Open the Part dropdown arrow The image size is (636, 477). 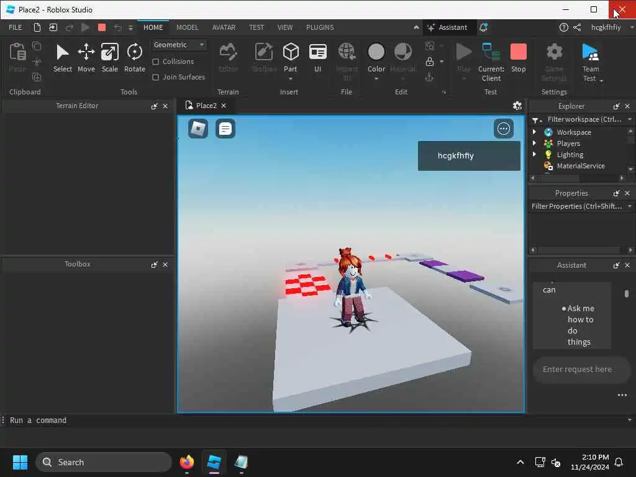pos(291,79)
